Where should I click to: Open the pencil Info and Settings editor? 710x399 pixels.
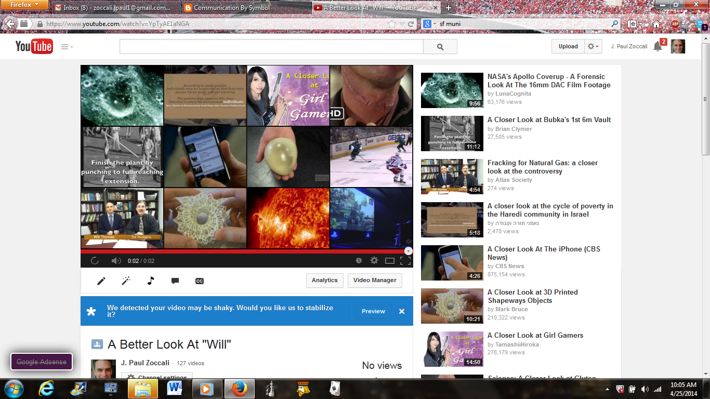tap(101, 281)
